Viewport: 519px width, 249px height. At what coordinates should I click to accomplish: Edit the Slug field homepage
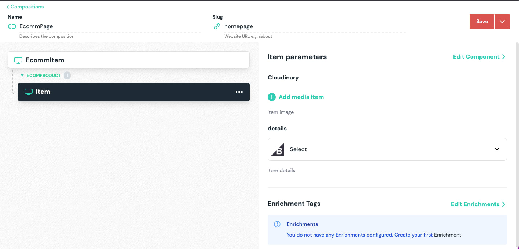click(x=315, y=26)
